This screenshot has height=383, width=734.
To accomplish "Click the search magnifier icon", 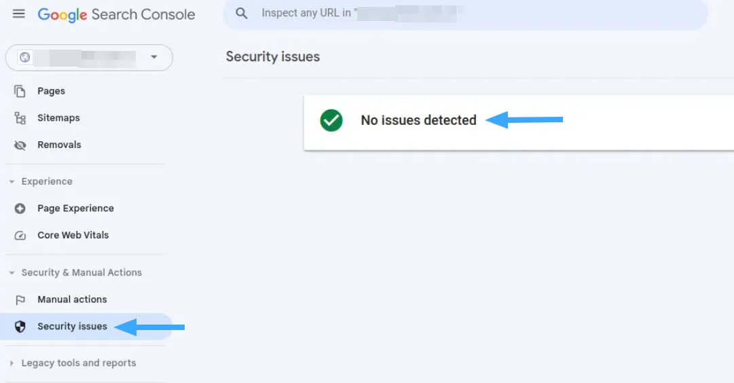I will pos(241,13).
